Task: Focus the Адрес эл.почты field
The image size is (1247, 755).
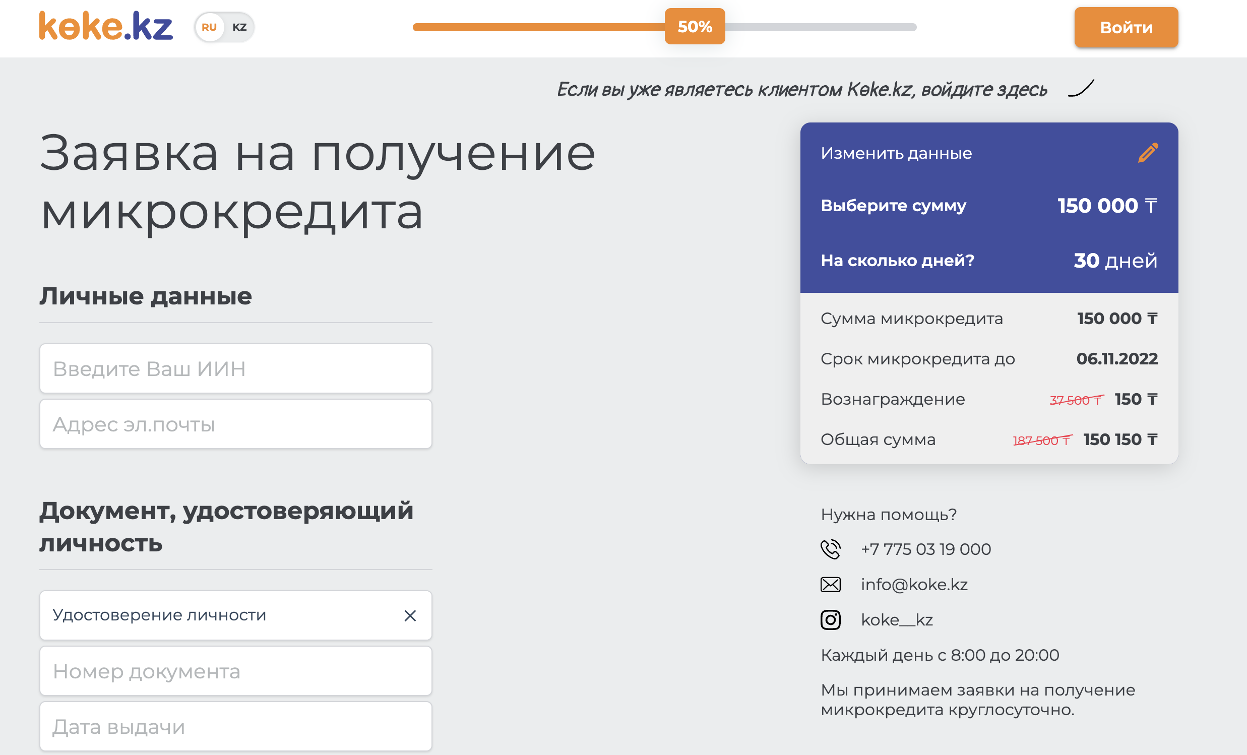Action: pos(236,424)
